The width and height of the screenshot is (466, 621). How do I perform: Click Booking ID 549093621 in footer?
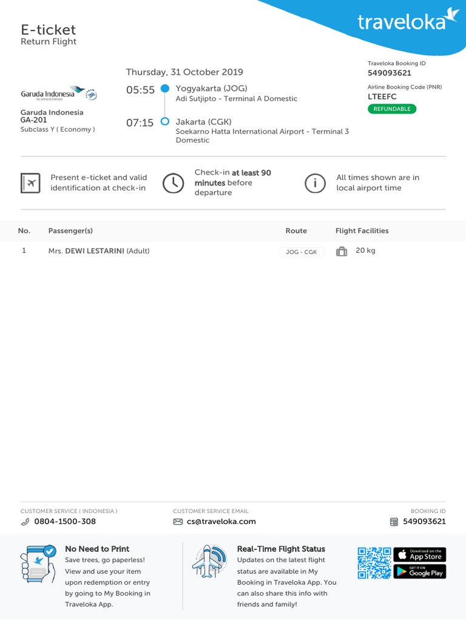[x=424, y=522]
